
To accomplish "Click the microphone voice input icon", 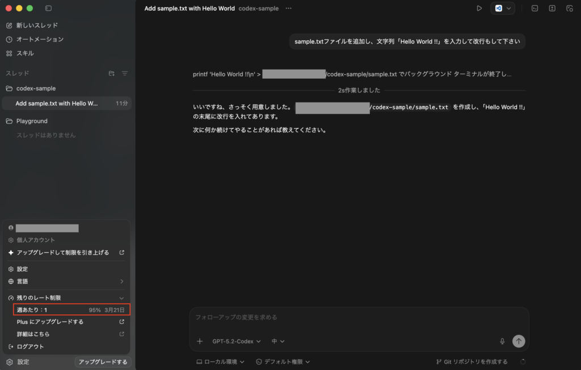I will [502, 341].
